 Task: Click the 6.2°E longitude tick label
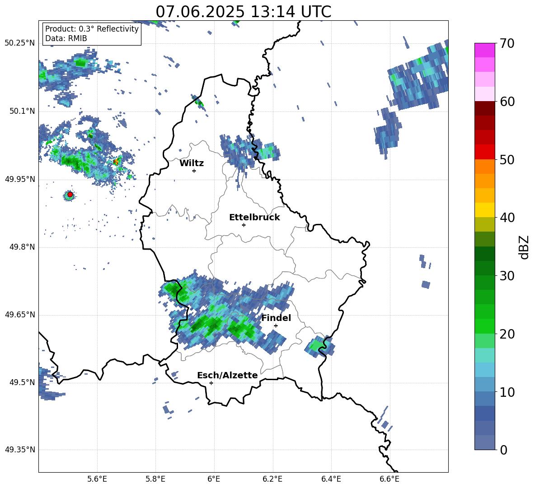click(x=272, y=479)
